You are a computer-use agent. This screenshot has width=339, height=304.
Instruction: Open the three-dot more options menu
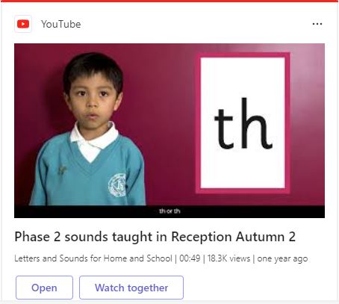(x=317, y=24)
